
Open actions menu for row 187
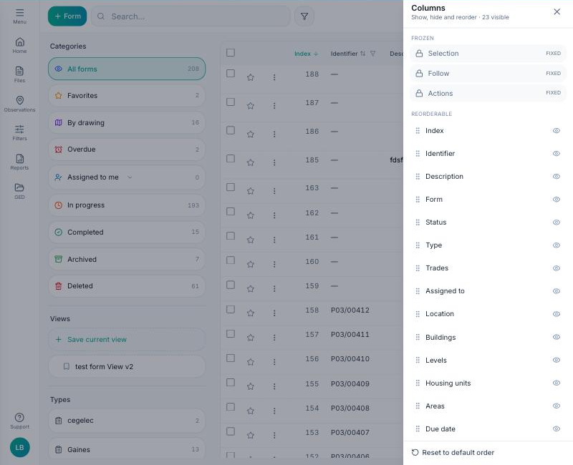(x=274, y=106)
